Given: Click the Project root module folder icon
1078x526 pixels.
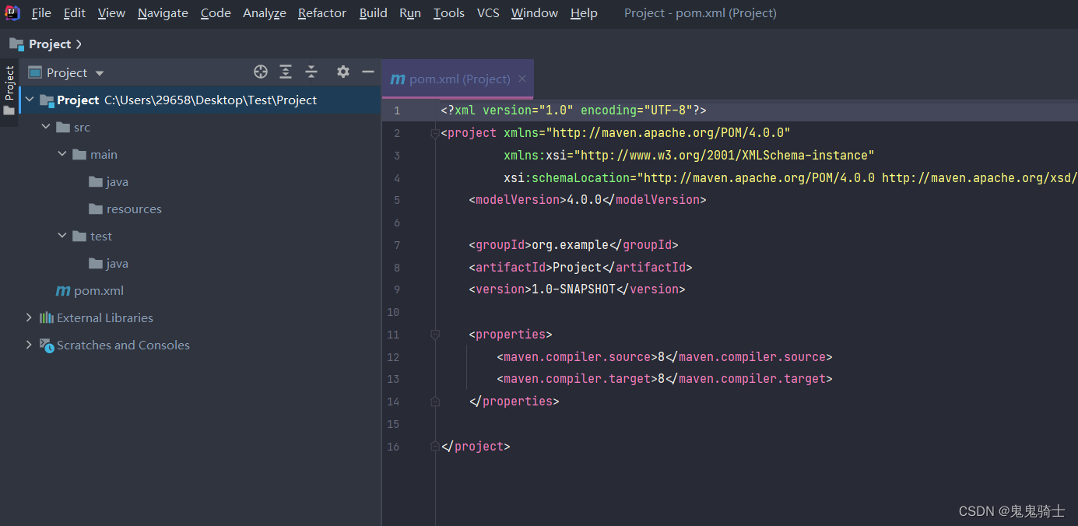Looking at the screenshot, I should [47, 100].
